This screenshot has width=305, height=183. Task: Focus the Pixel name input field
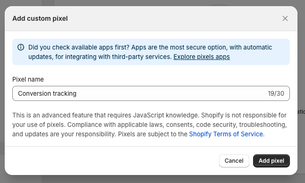point(151,93)
